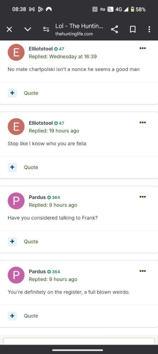Screen dimensions: 158x354
Task: Toggle multiquote plus on the chartpolski post
Action: tap(12, 93)
